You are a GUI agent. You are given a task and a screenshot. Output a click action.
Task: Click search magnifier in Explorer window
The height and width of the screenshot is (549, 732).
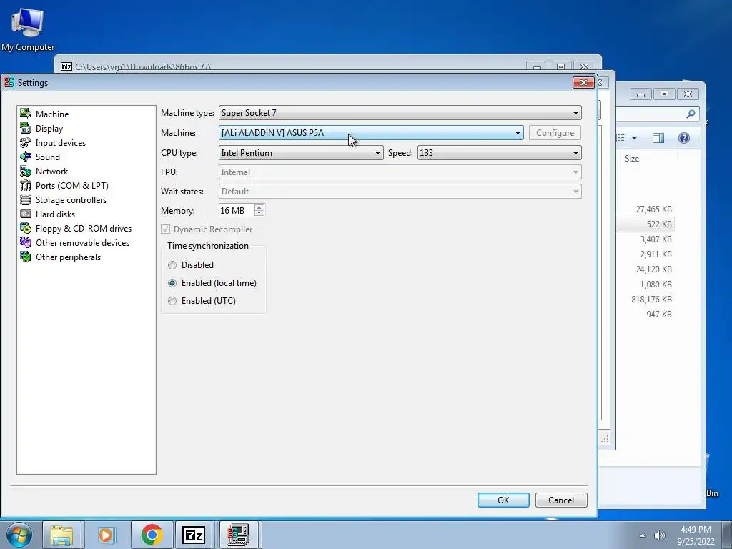(691, 114)
